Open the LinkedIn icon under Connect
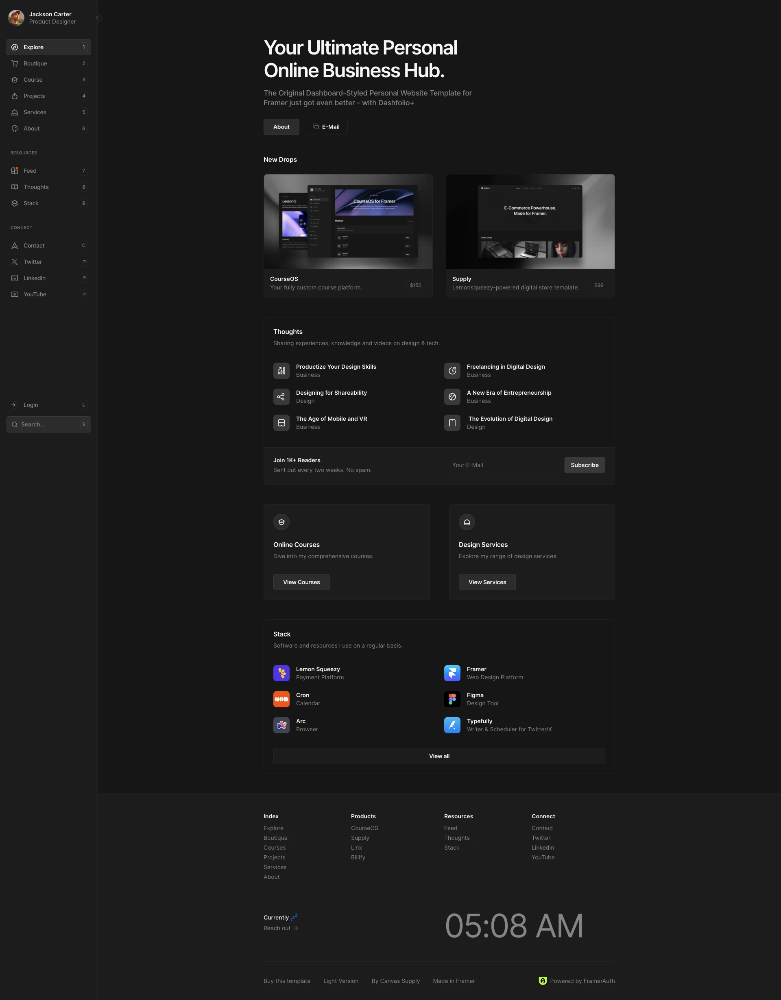The image size is (781, 1000). (x=15, y=278)
